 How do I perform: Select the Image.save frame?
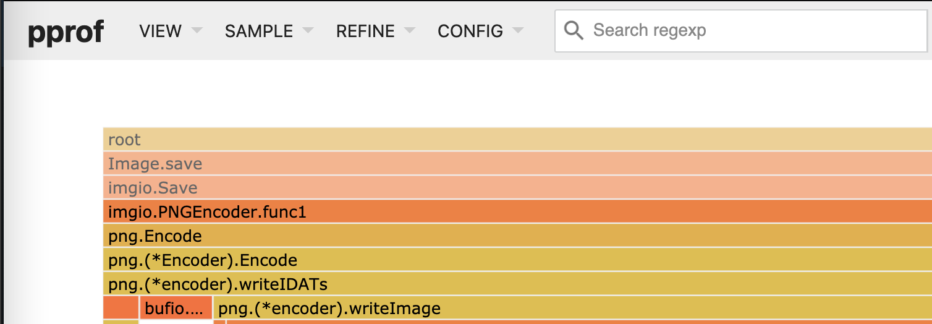click(517, 163)
